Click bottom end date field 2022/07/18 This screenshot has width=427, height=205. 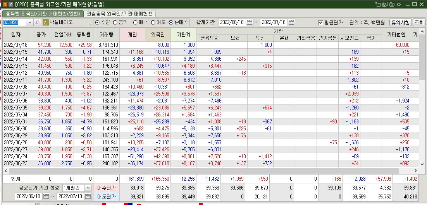[x=71, y=196]
